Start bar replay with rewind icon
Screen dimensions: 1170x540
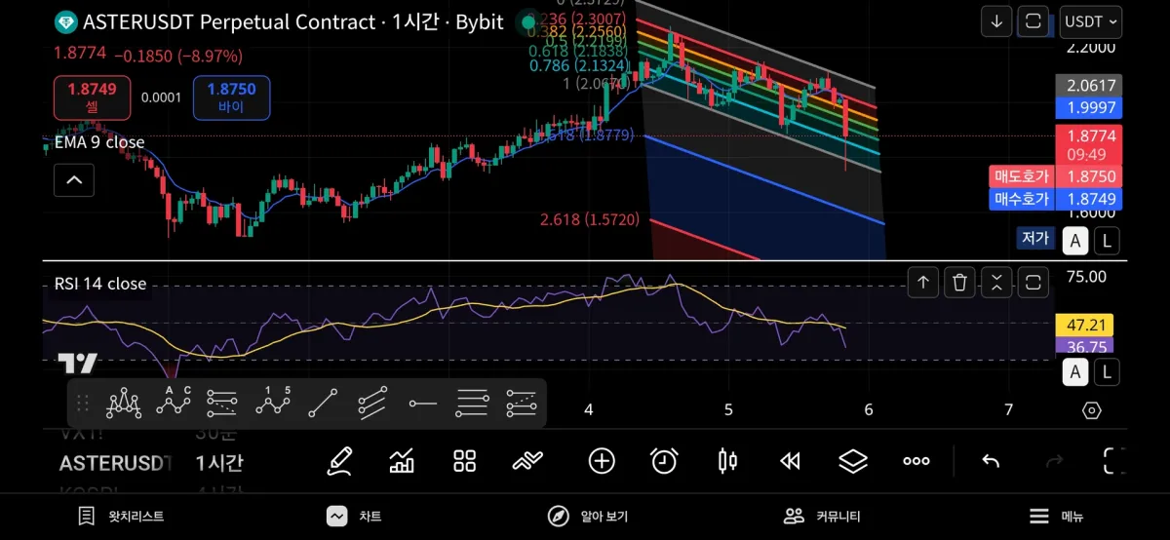(x=790, y=461)
